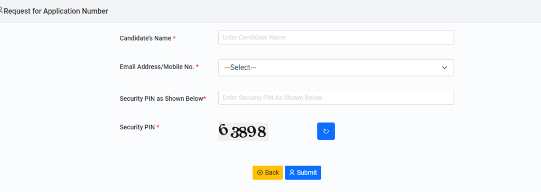This screenshot has width=541, height=192.
Task: Click the user icon beside Request for Application Number
Action: [1, 10]
